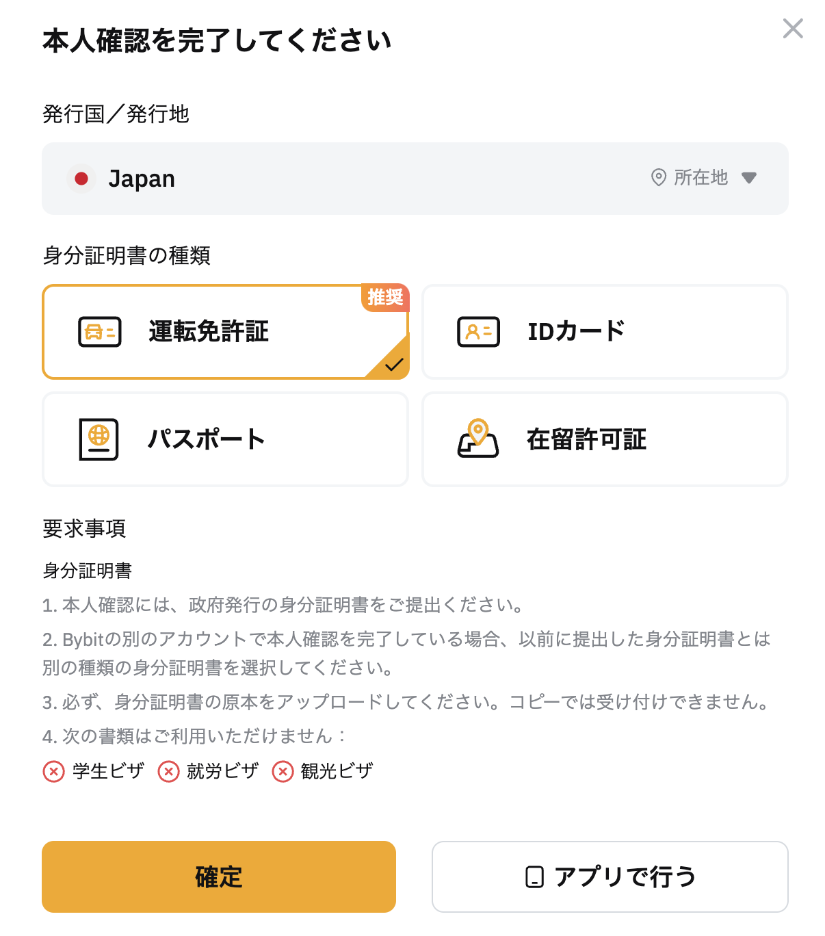Image resolution: width=825 pixels, height=936 pixels.
Task: Click the driver's license card icon
Action: (100, 332)
